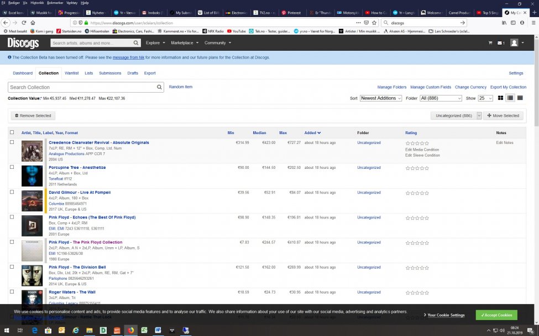
Task: Expand the Explore menu in the header
Action: click(x=155, y=43)
